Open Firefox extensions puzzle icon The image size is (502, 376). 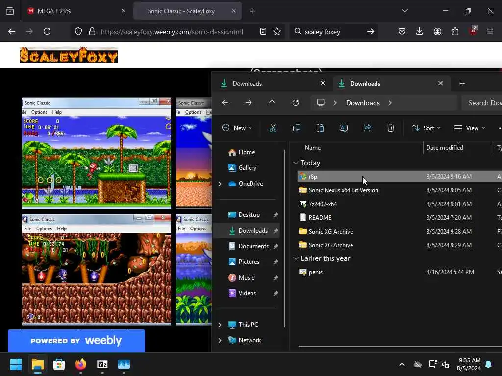(x=455, y=31)
